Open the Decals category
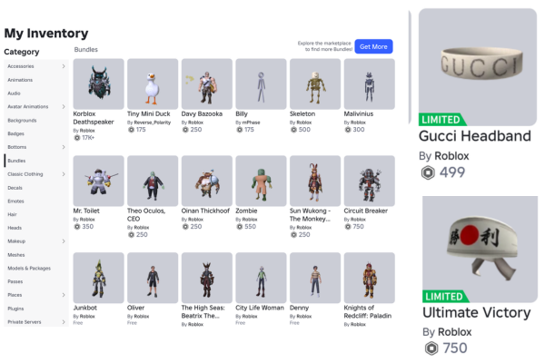The height and width of the screenshot is (363, 545). 15,188
